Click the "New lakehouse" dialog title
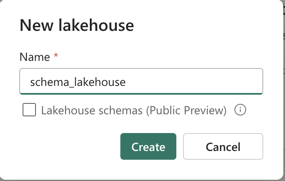This screenshot has width=285, height=181. [77, 26]
